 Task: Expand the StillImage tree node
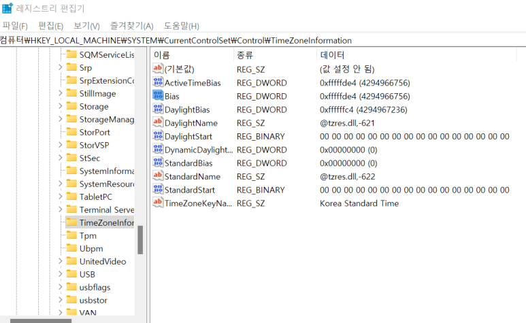tap(61, 93)
